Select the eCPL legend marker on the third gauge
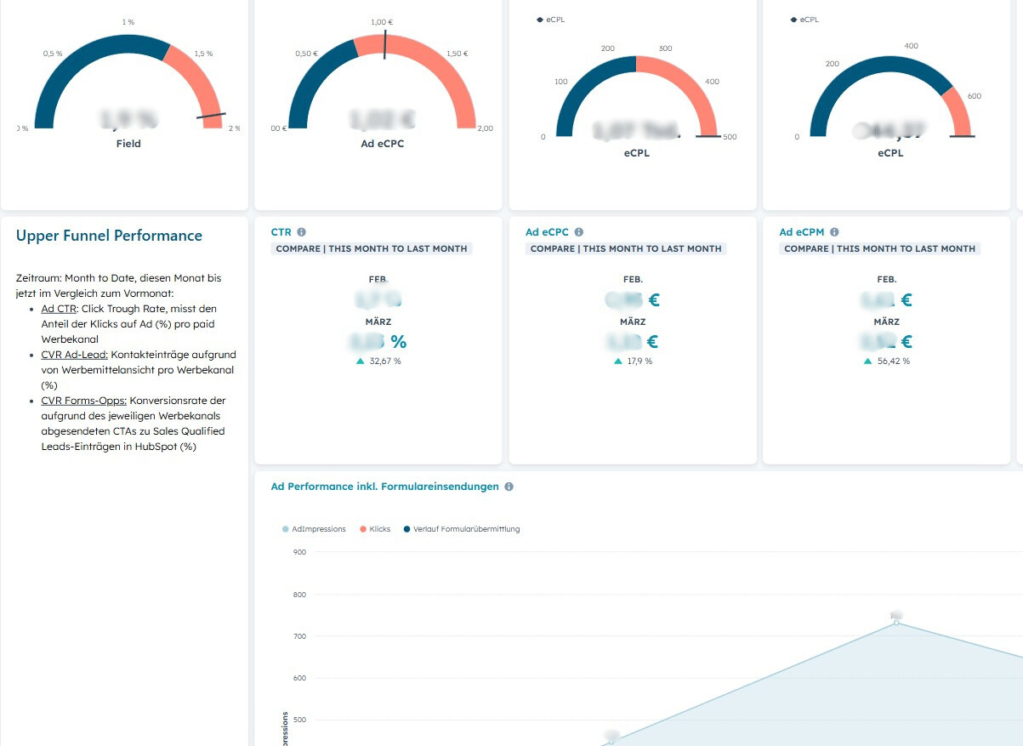1023x746 pixels. pos(540,19)
